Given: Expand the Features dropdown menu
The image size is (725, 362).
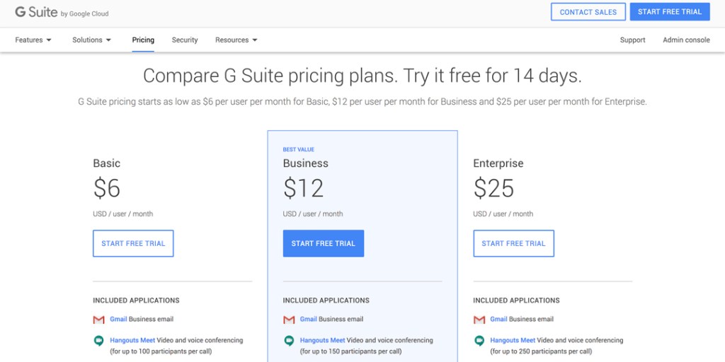Looking at the screenshot, I should coord(33,40).
